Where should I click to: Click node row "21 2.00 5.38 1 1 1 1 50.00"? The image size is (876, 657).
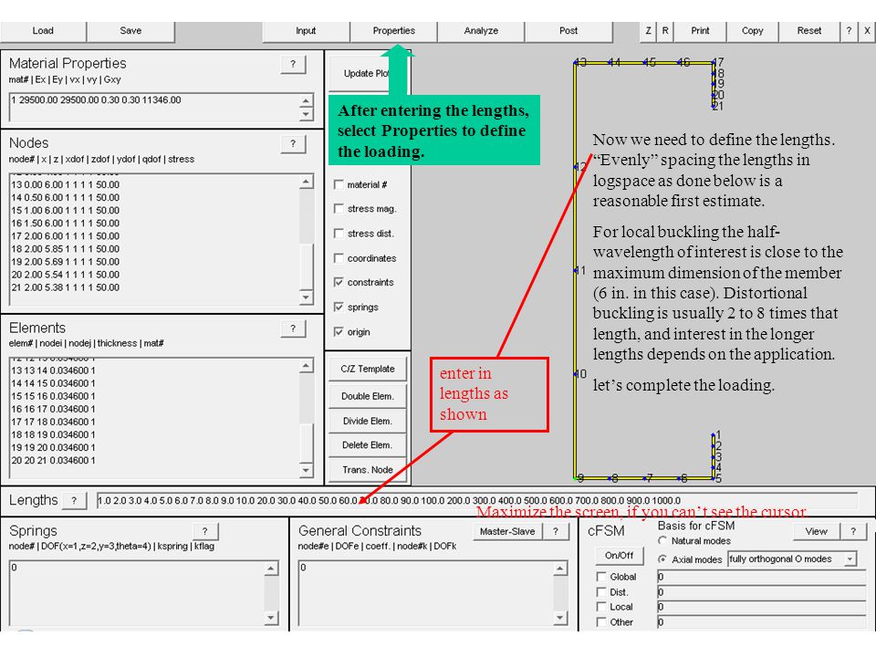[x=66, y=287]
